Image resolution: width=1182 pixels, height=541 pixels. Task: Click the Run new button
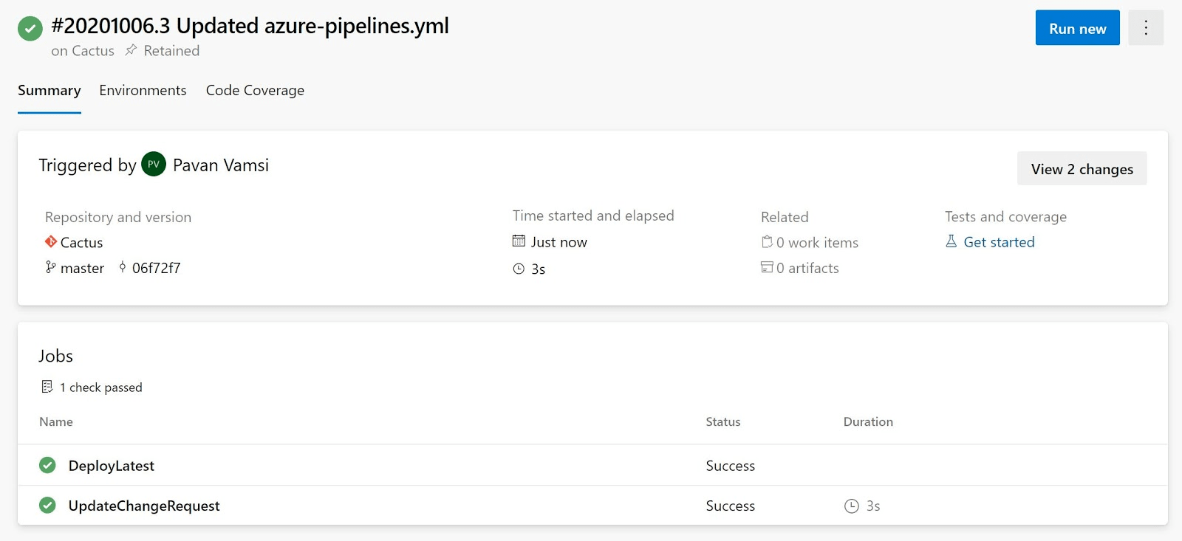[x=1077, y=28]
